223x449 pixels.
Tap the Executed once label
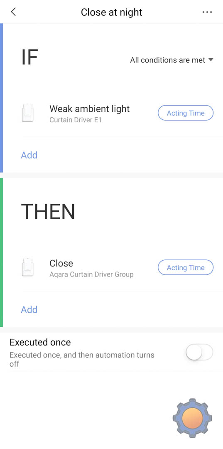[40, 342]
